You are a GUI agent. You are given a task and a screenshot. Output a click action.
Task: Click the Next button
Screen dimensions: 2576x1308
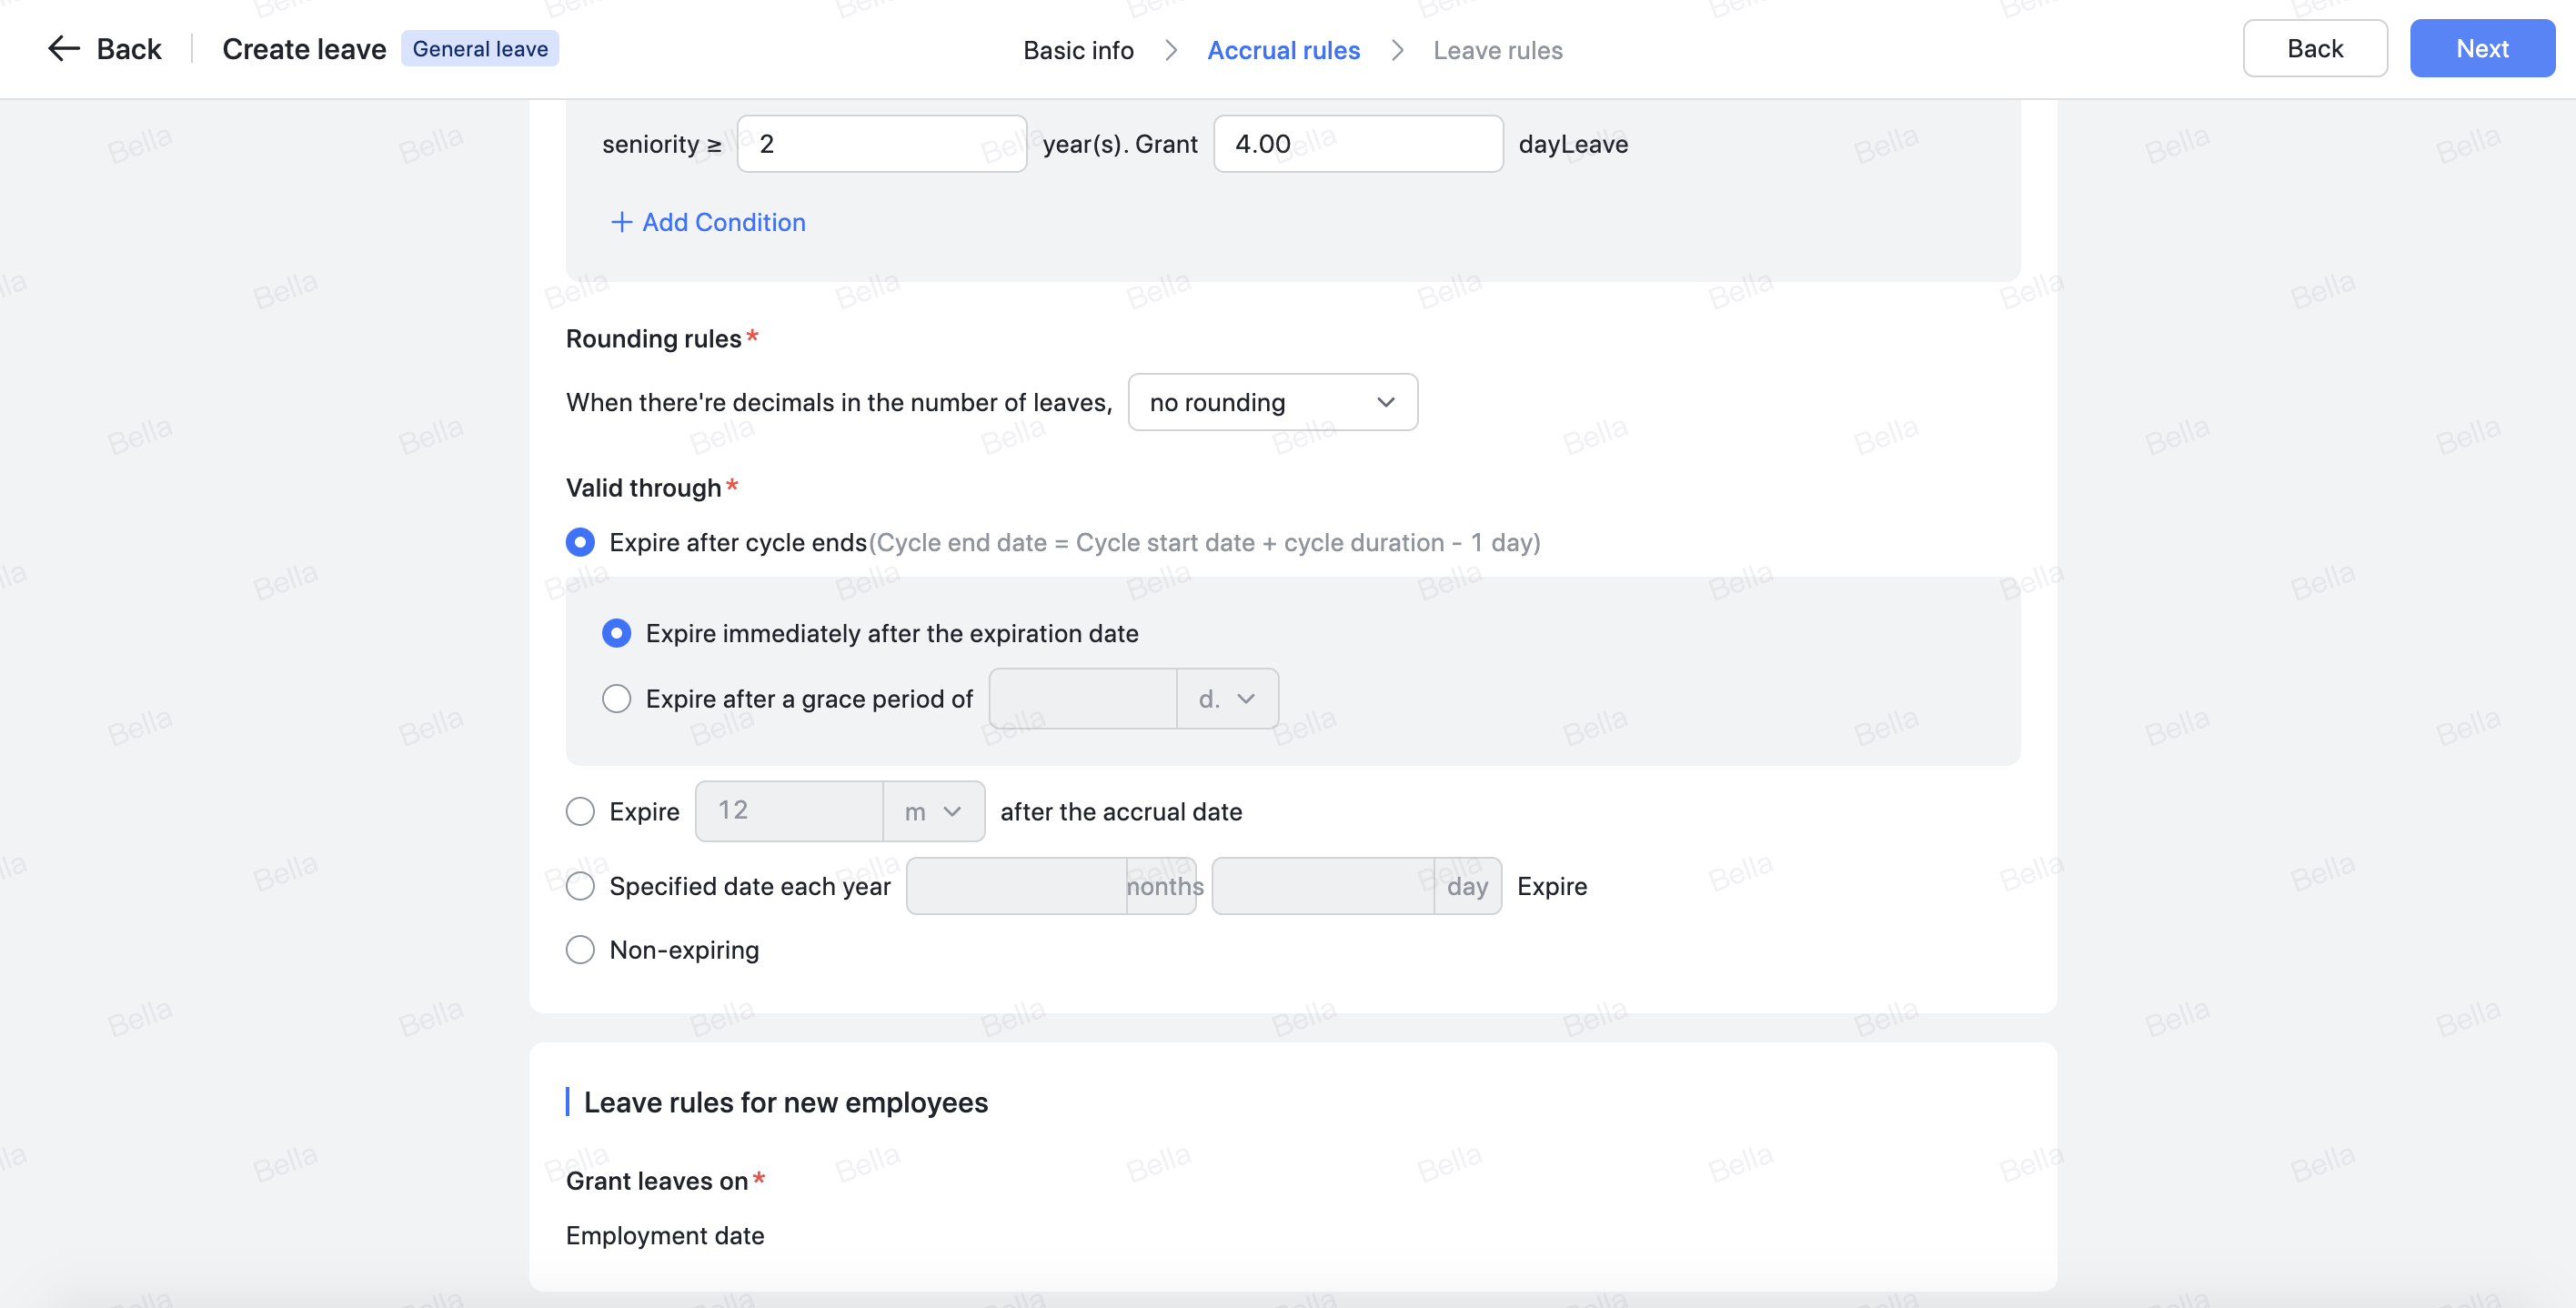(2481, 47)
